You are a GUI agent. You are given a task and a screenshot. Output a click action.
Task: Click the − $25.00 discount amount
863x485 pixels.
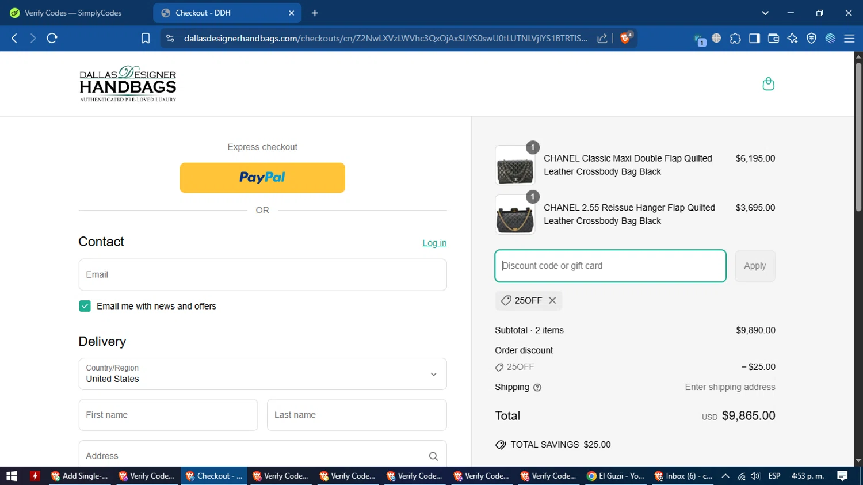point(758,367)
